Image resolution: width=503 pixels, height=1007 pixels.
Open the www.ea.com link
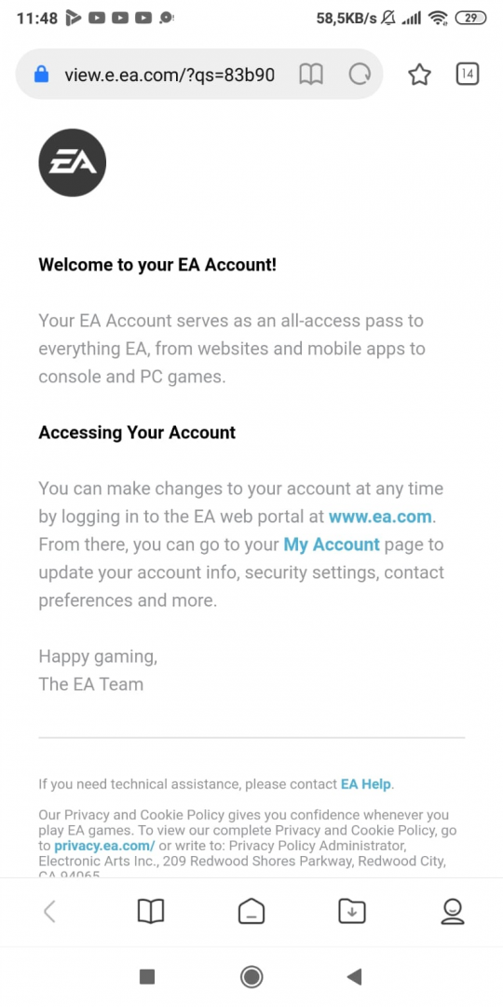point(380,517)
